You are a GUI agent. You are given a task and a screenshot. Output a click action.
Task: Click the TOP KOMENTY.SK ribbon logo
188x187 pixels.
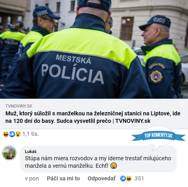[158, 136]
